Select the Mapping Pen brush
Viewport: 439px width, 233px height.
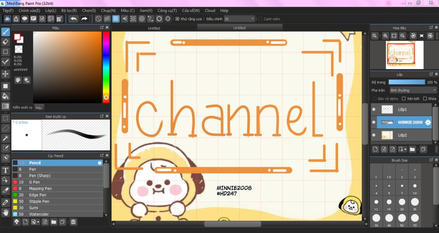pos(57,188)
